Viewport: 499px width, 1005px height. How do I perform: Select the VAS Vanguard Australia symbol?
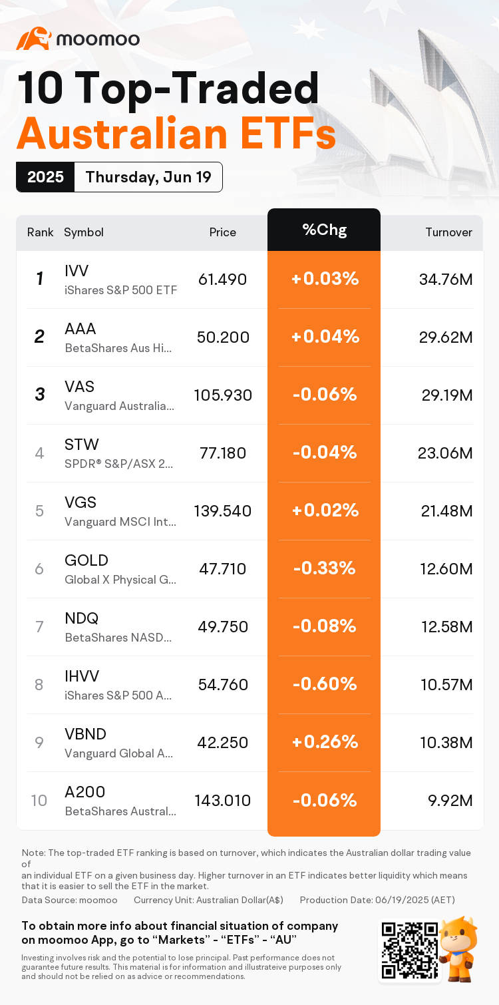(118, 395)
